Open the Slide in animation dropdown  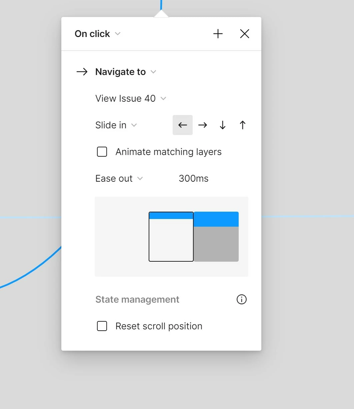click(x=135, y=125)
